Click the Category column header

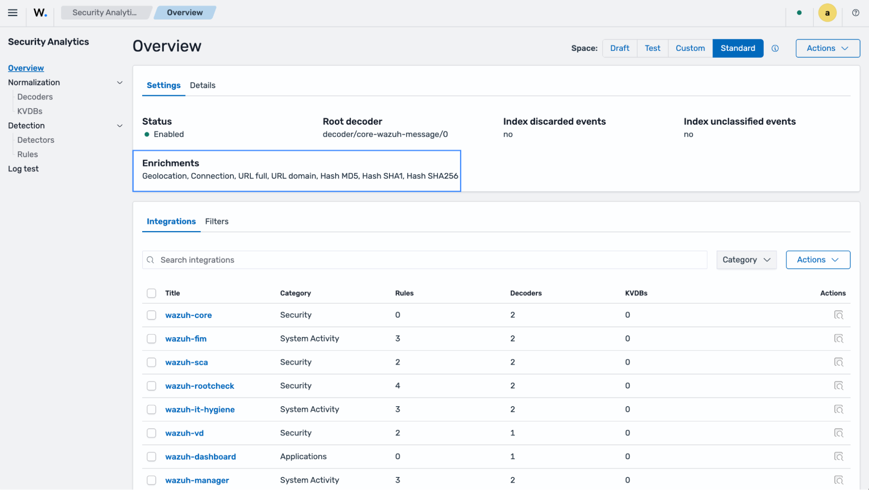(295, 293)
